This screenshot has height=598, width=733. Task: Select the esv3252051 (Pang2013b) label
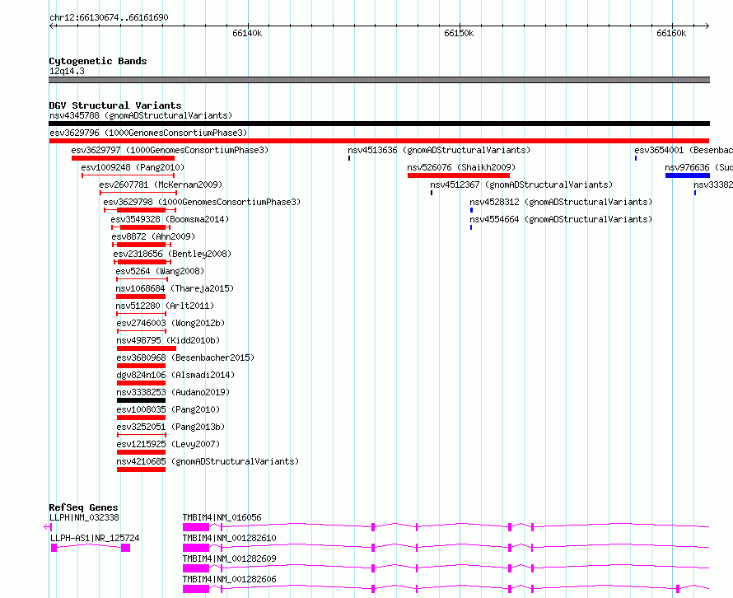click(x=170, y=427)
